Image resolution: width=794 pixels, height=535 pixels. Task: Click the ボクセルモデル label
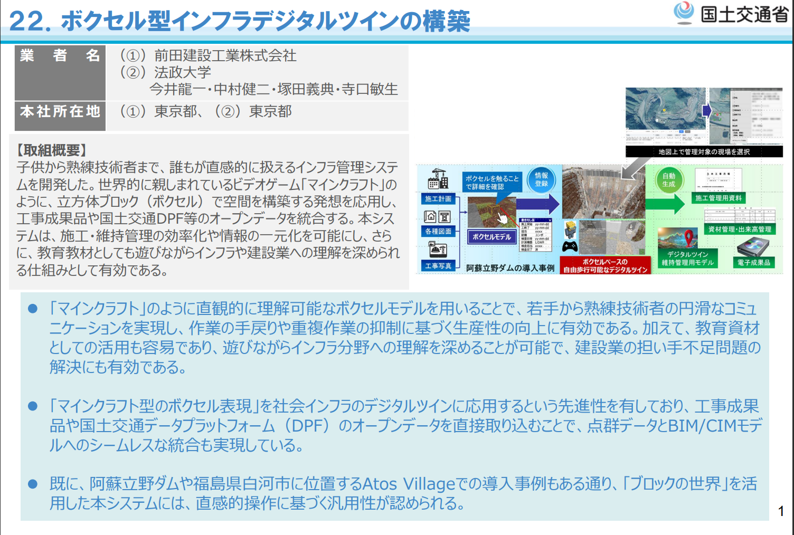(491, 237)
